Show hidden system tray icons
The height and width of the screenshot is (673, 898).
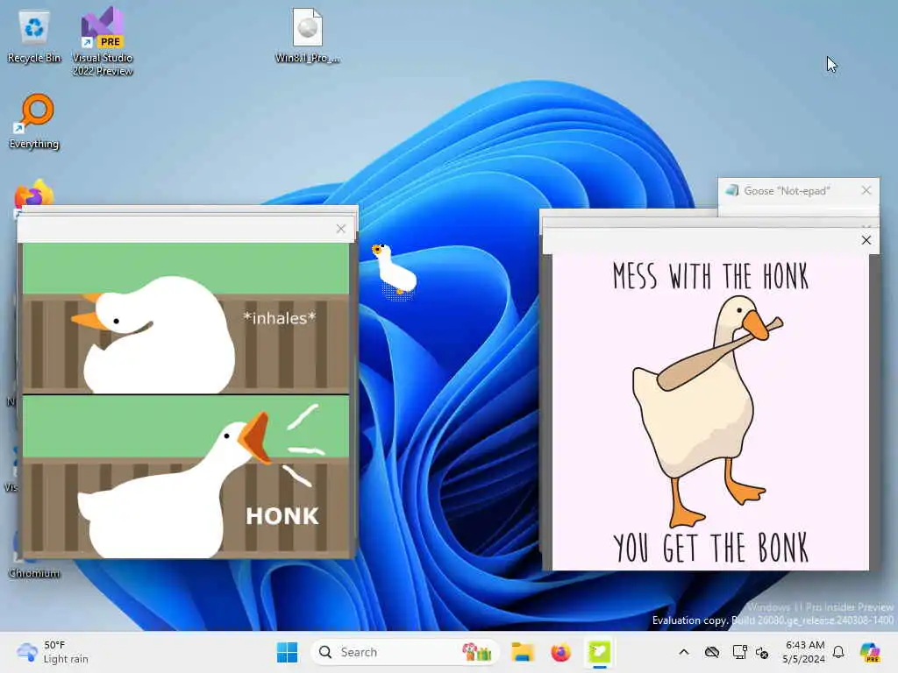click(684, 652)
